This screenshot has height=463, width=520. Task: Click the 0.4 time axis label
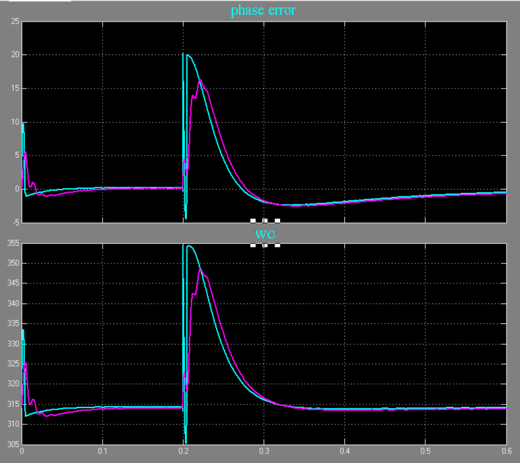coord(345,451)
